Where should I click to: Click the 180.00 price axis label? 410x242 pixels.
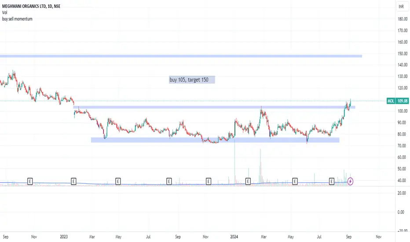(403, 19)
